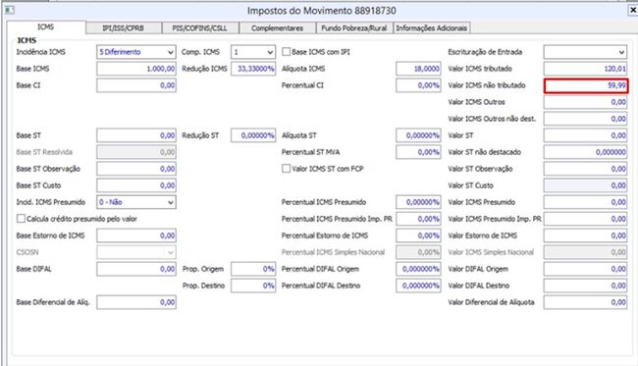
Task: Click the Valor DIFAL Destino field
Action: [585, 286]
